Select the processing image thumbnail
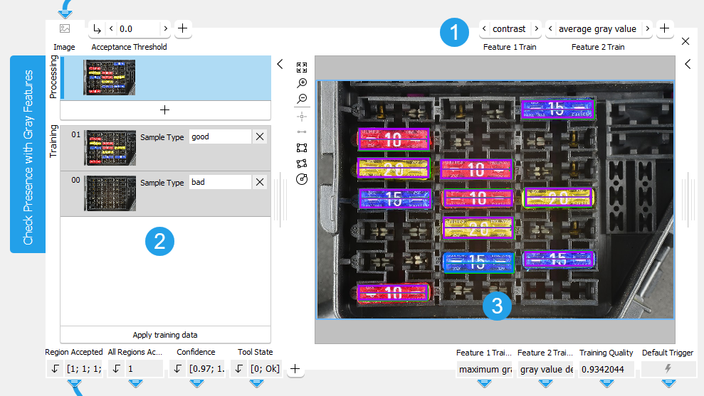Viewport: 704px width, 396px height. (x=109, y=77)
